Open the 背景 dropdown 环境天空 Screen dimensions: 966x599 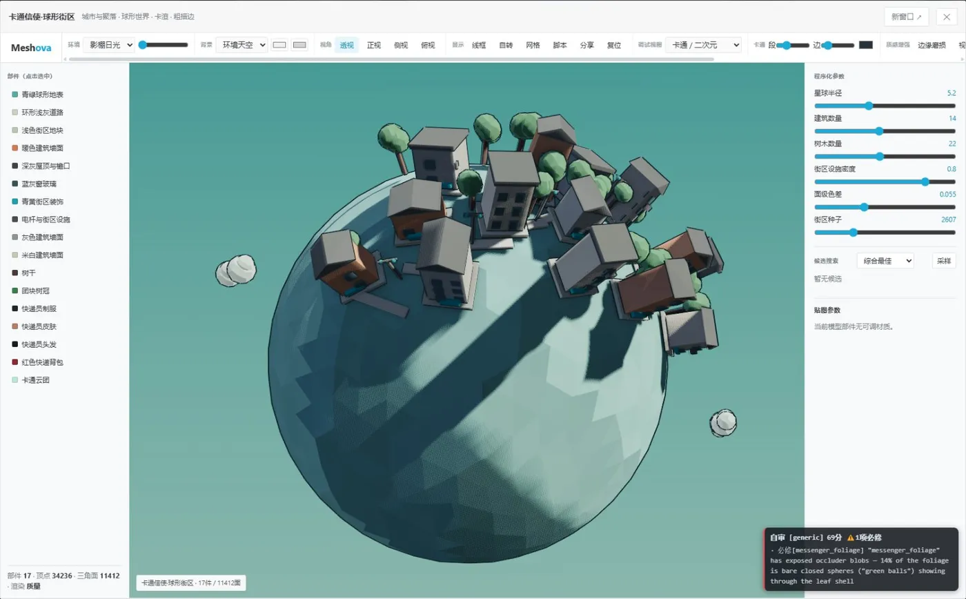(x=241, y=45)
